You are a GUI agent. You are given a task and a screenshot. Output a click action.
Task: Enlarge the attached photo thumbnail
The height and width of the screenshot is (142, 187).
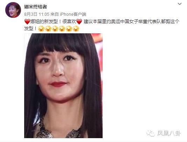pos(63,86)
